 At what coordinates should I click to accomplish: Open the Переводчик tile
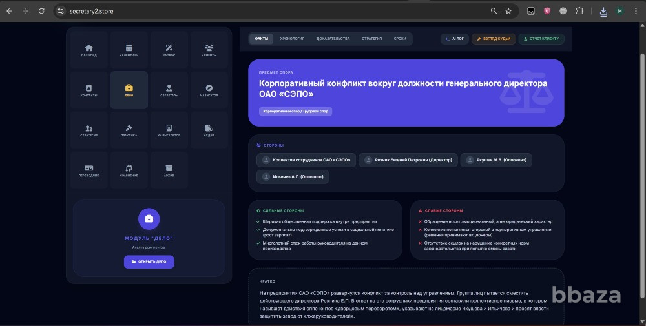point(89,170)
